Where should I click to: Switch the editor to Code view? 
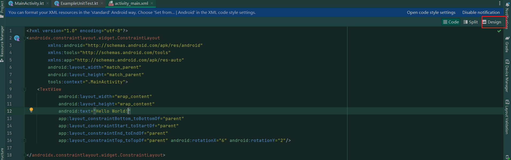[x=451, y=22]
